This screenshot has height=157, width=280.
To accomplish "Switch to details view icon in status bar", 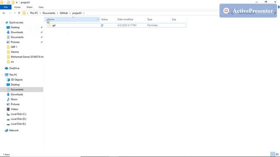I will pyautogui.click(x=273, y=154).
